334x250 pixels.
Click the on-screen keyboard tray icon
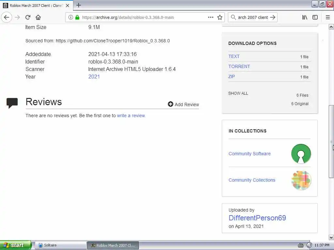(300, 245)
